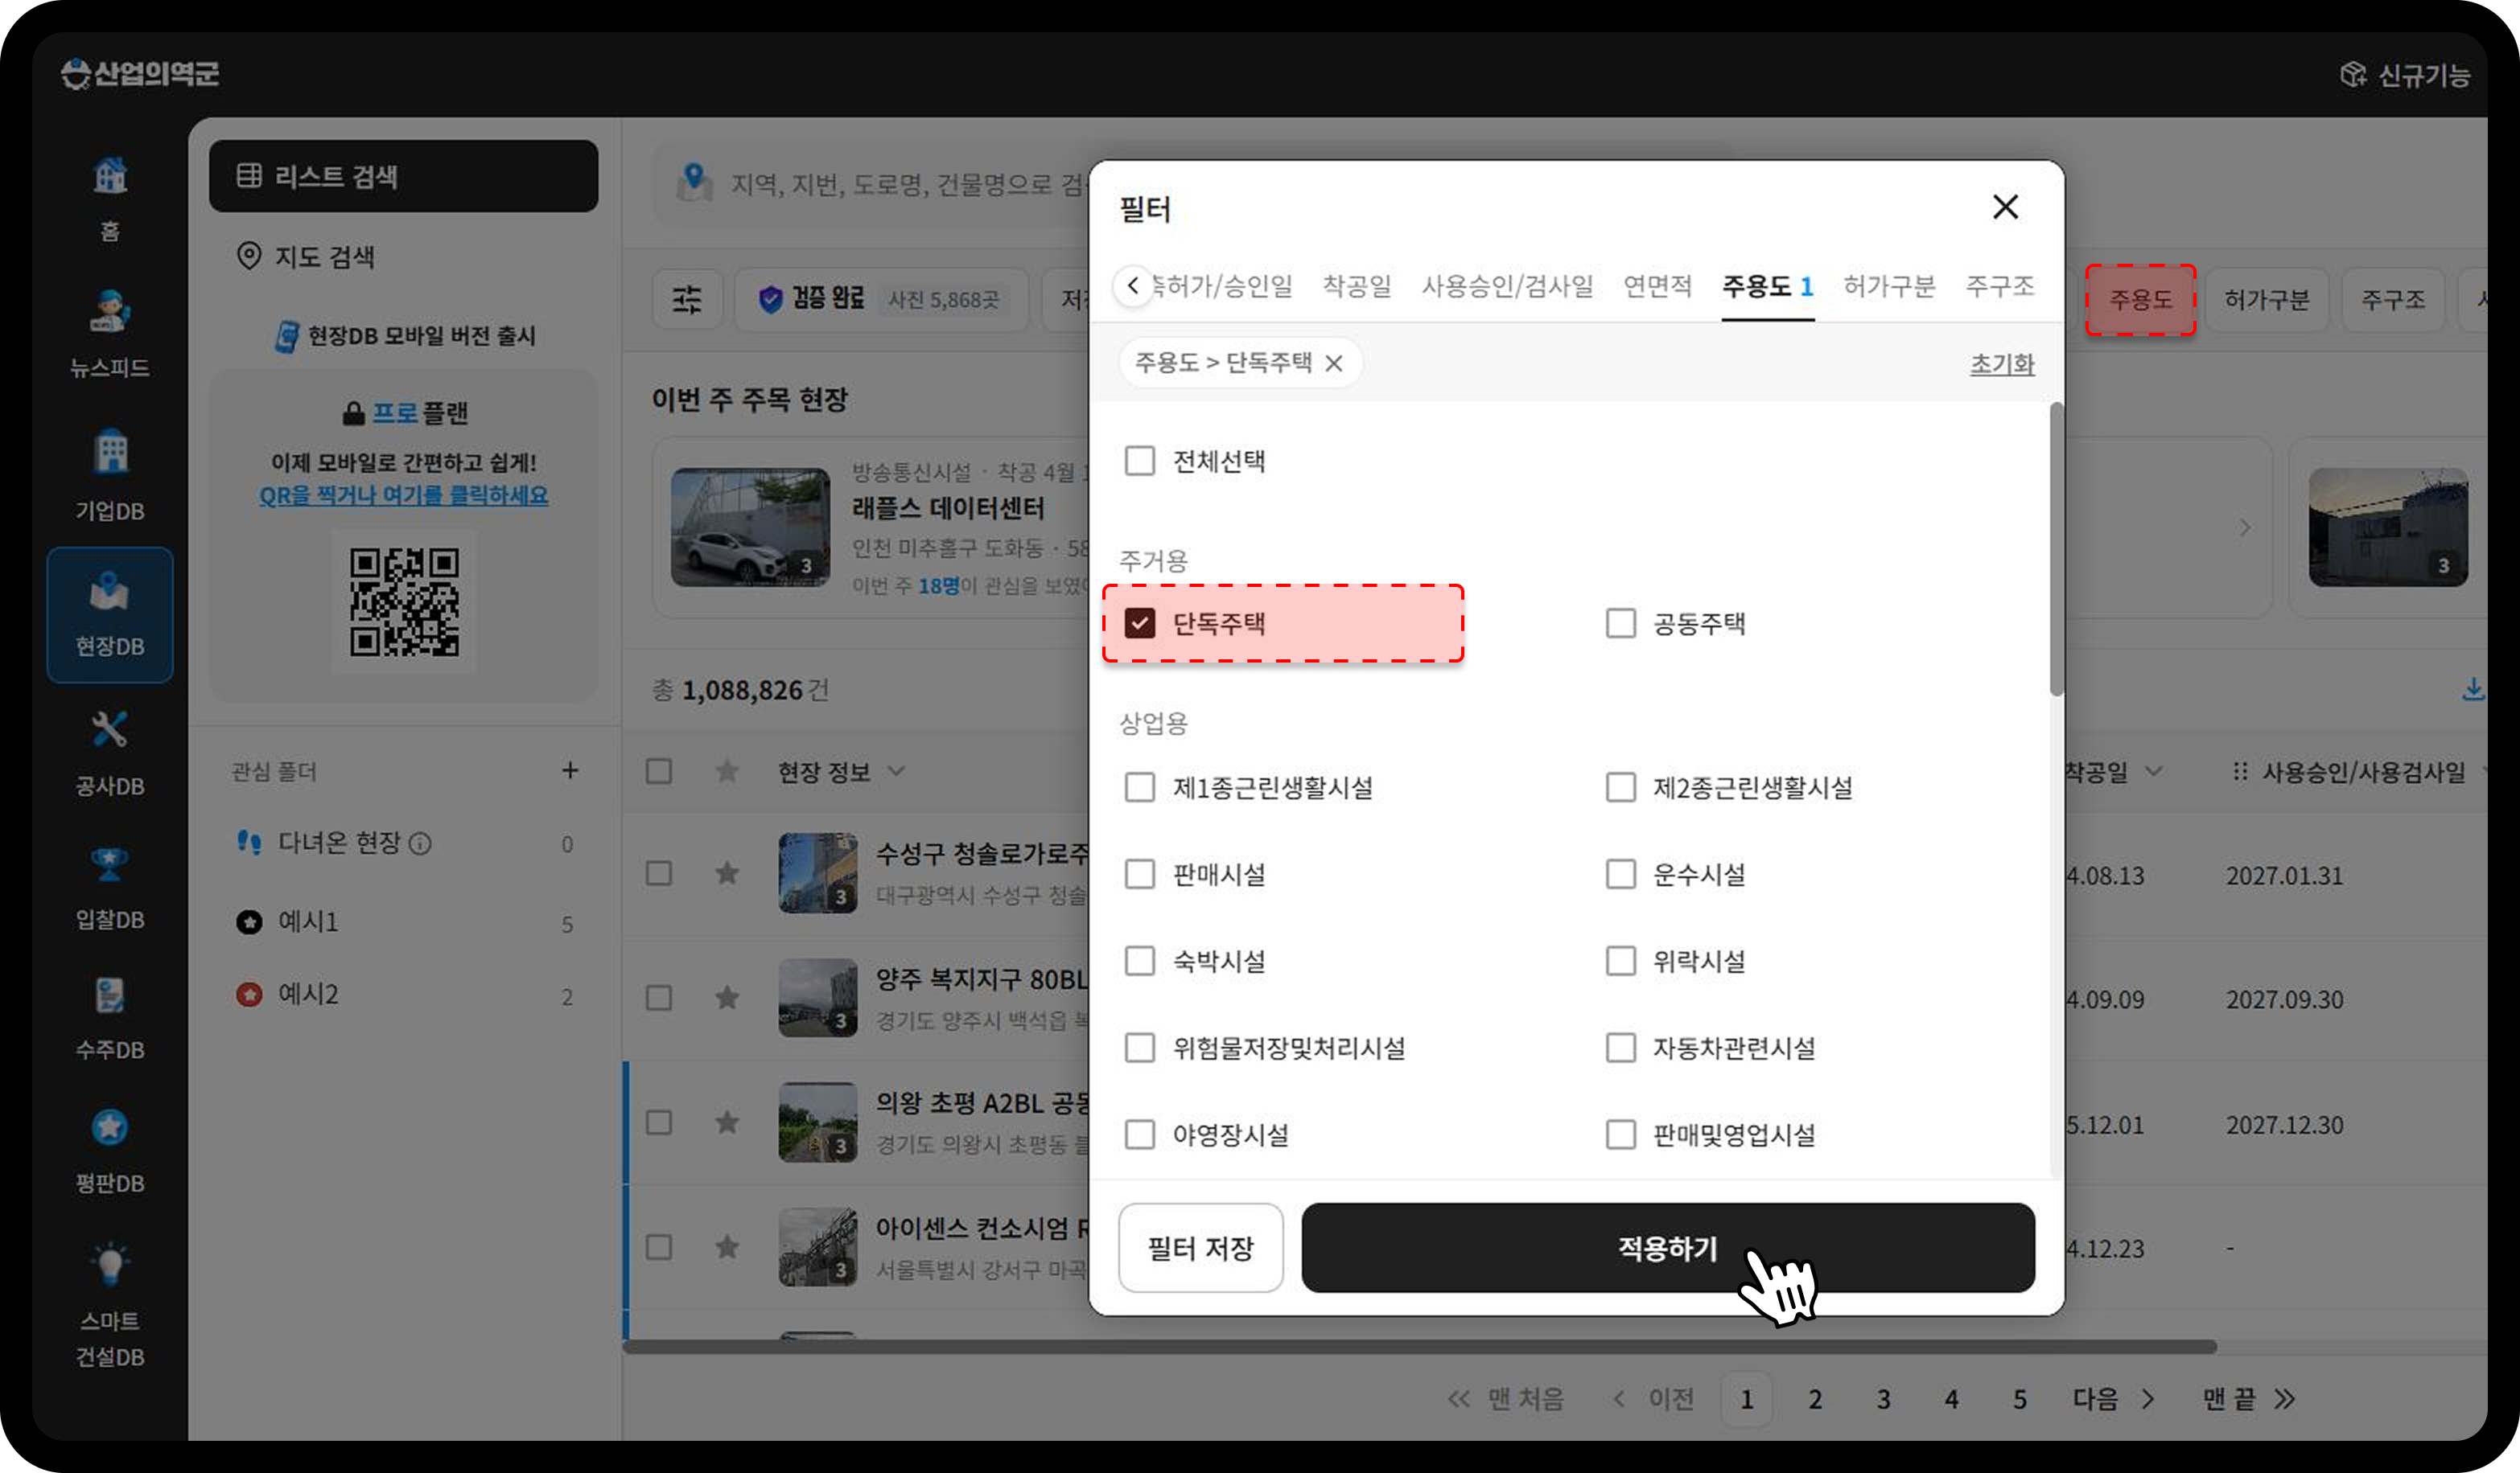
Task: Open the 수주DB document icon
Action: coord(110,995)
